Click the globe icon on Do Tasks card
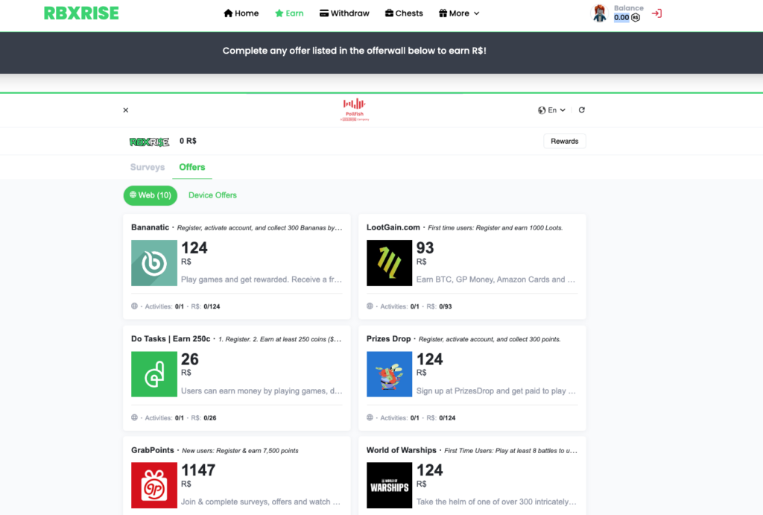 coord(134,417)
